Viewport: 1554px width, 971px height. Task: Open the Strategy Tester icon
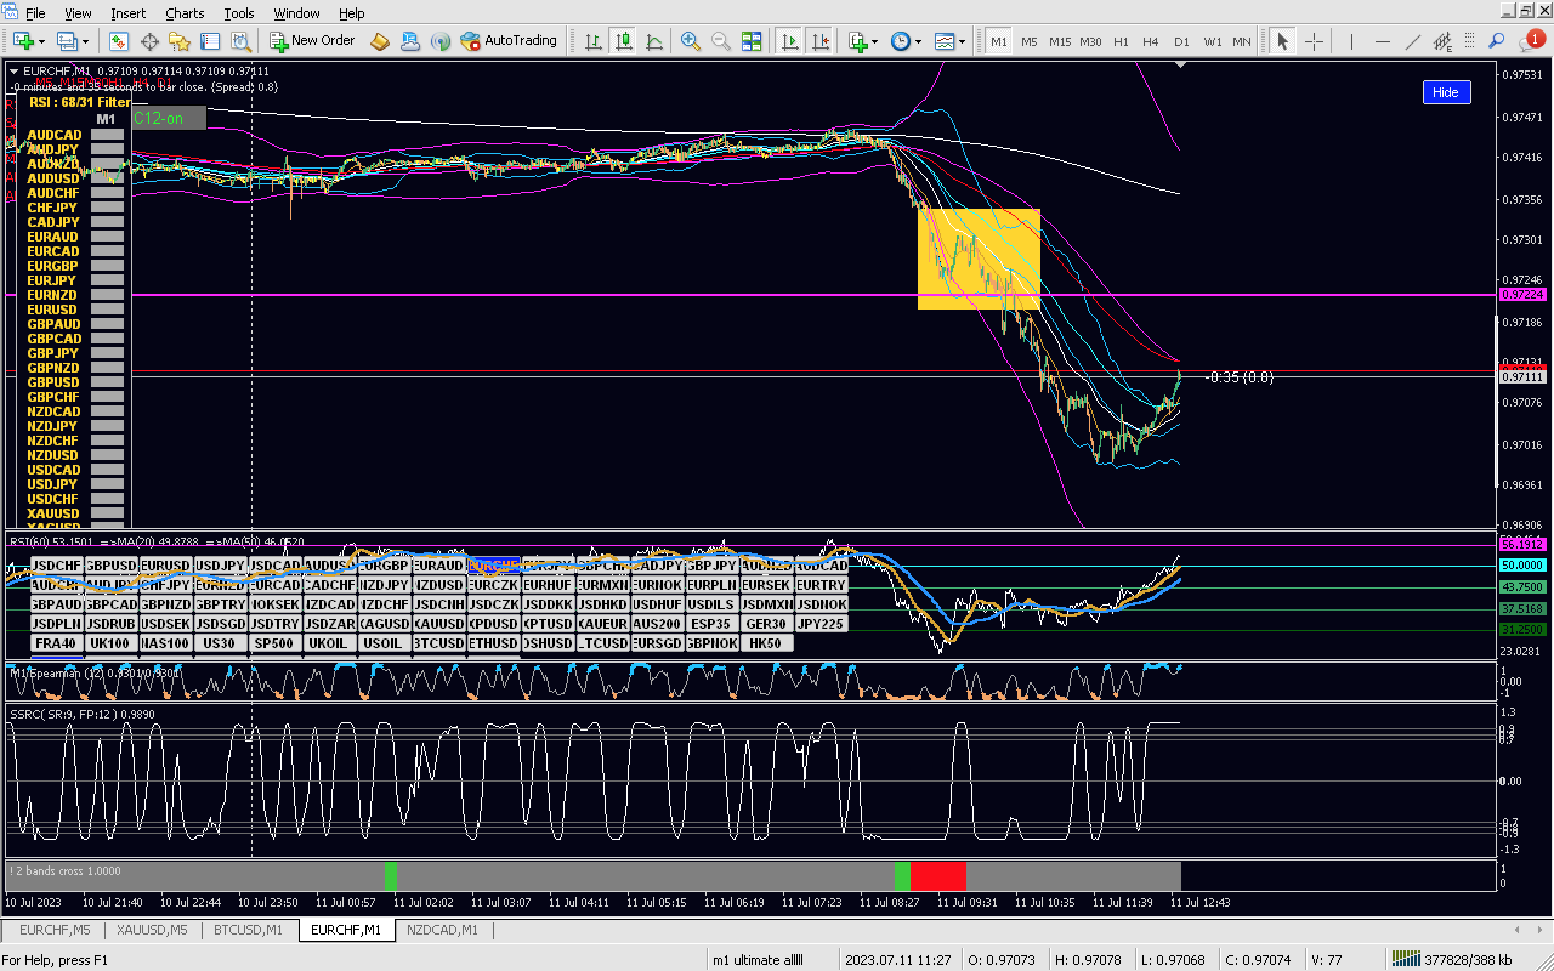click(241, 42)
